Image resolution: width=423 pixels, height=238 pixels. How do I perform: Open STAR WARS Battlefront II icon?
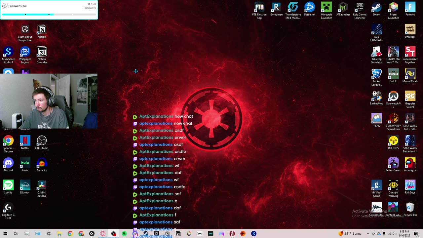[x=410, y=144]
